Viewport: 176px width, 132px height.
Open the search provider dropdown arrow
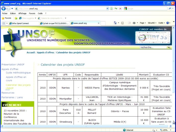(173, 8)
